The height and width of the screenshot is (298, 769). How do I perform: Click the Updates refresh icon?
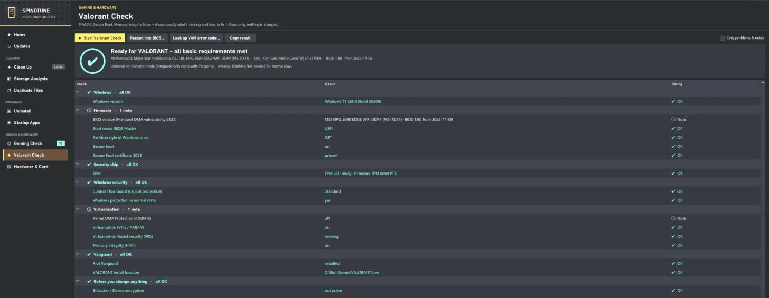[x=9, y=46]
